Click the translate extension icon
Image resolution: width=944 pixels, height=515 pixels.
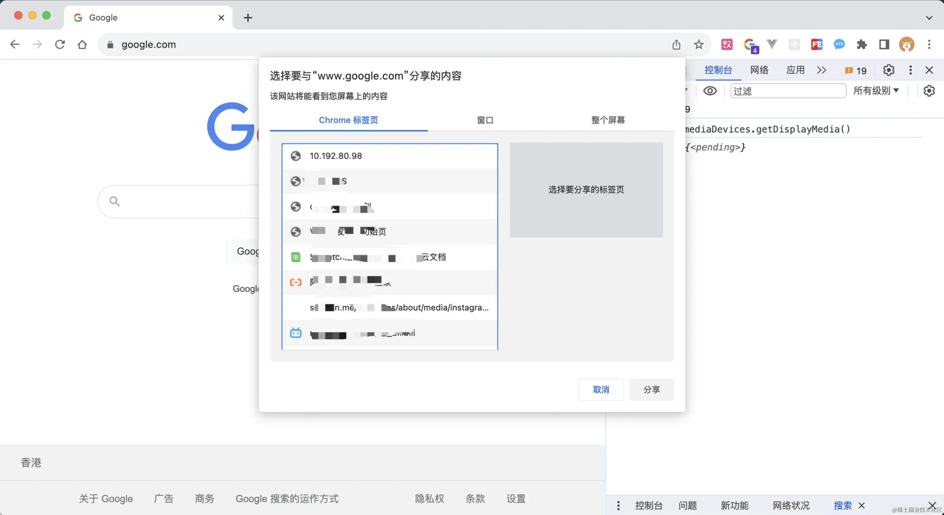click(x=727, y=45)
